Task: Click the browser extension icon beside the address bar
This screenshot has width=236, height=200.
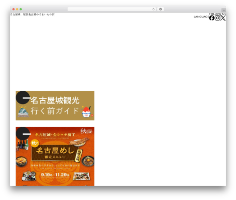Action: click(160, 9)
